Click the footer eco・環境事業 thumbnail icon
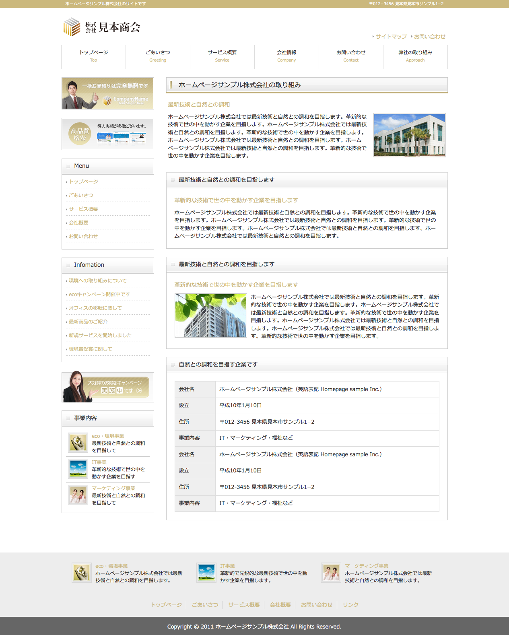The width and height of the screenshot is (509, 635). pyautogui.click(x=82, y=572)
